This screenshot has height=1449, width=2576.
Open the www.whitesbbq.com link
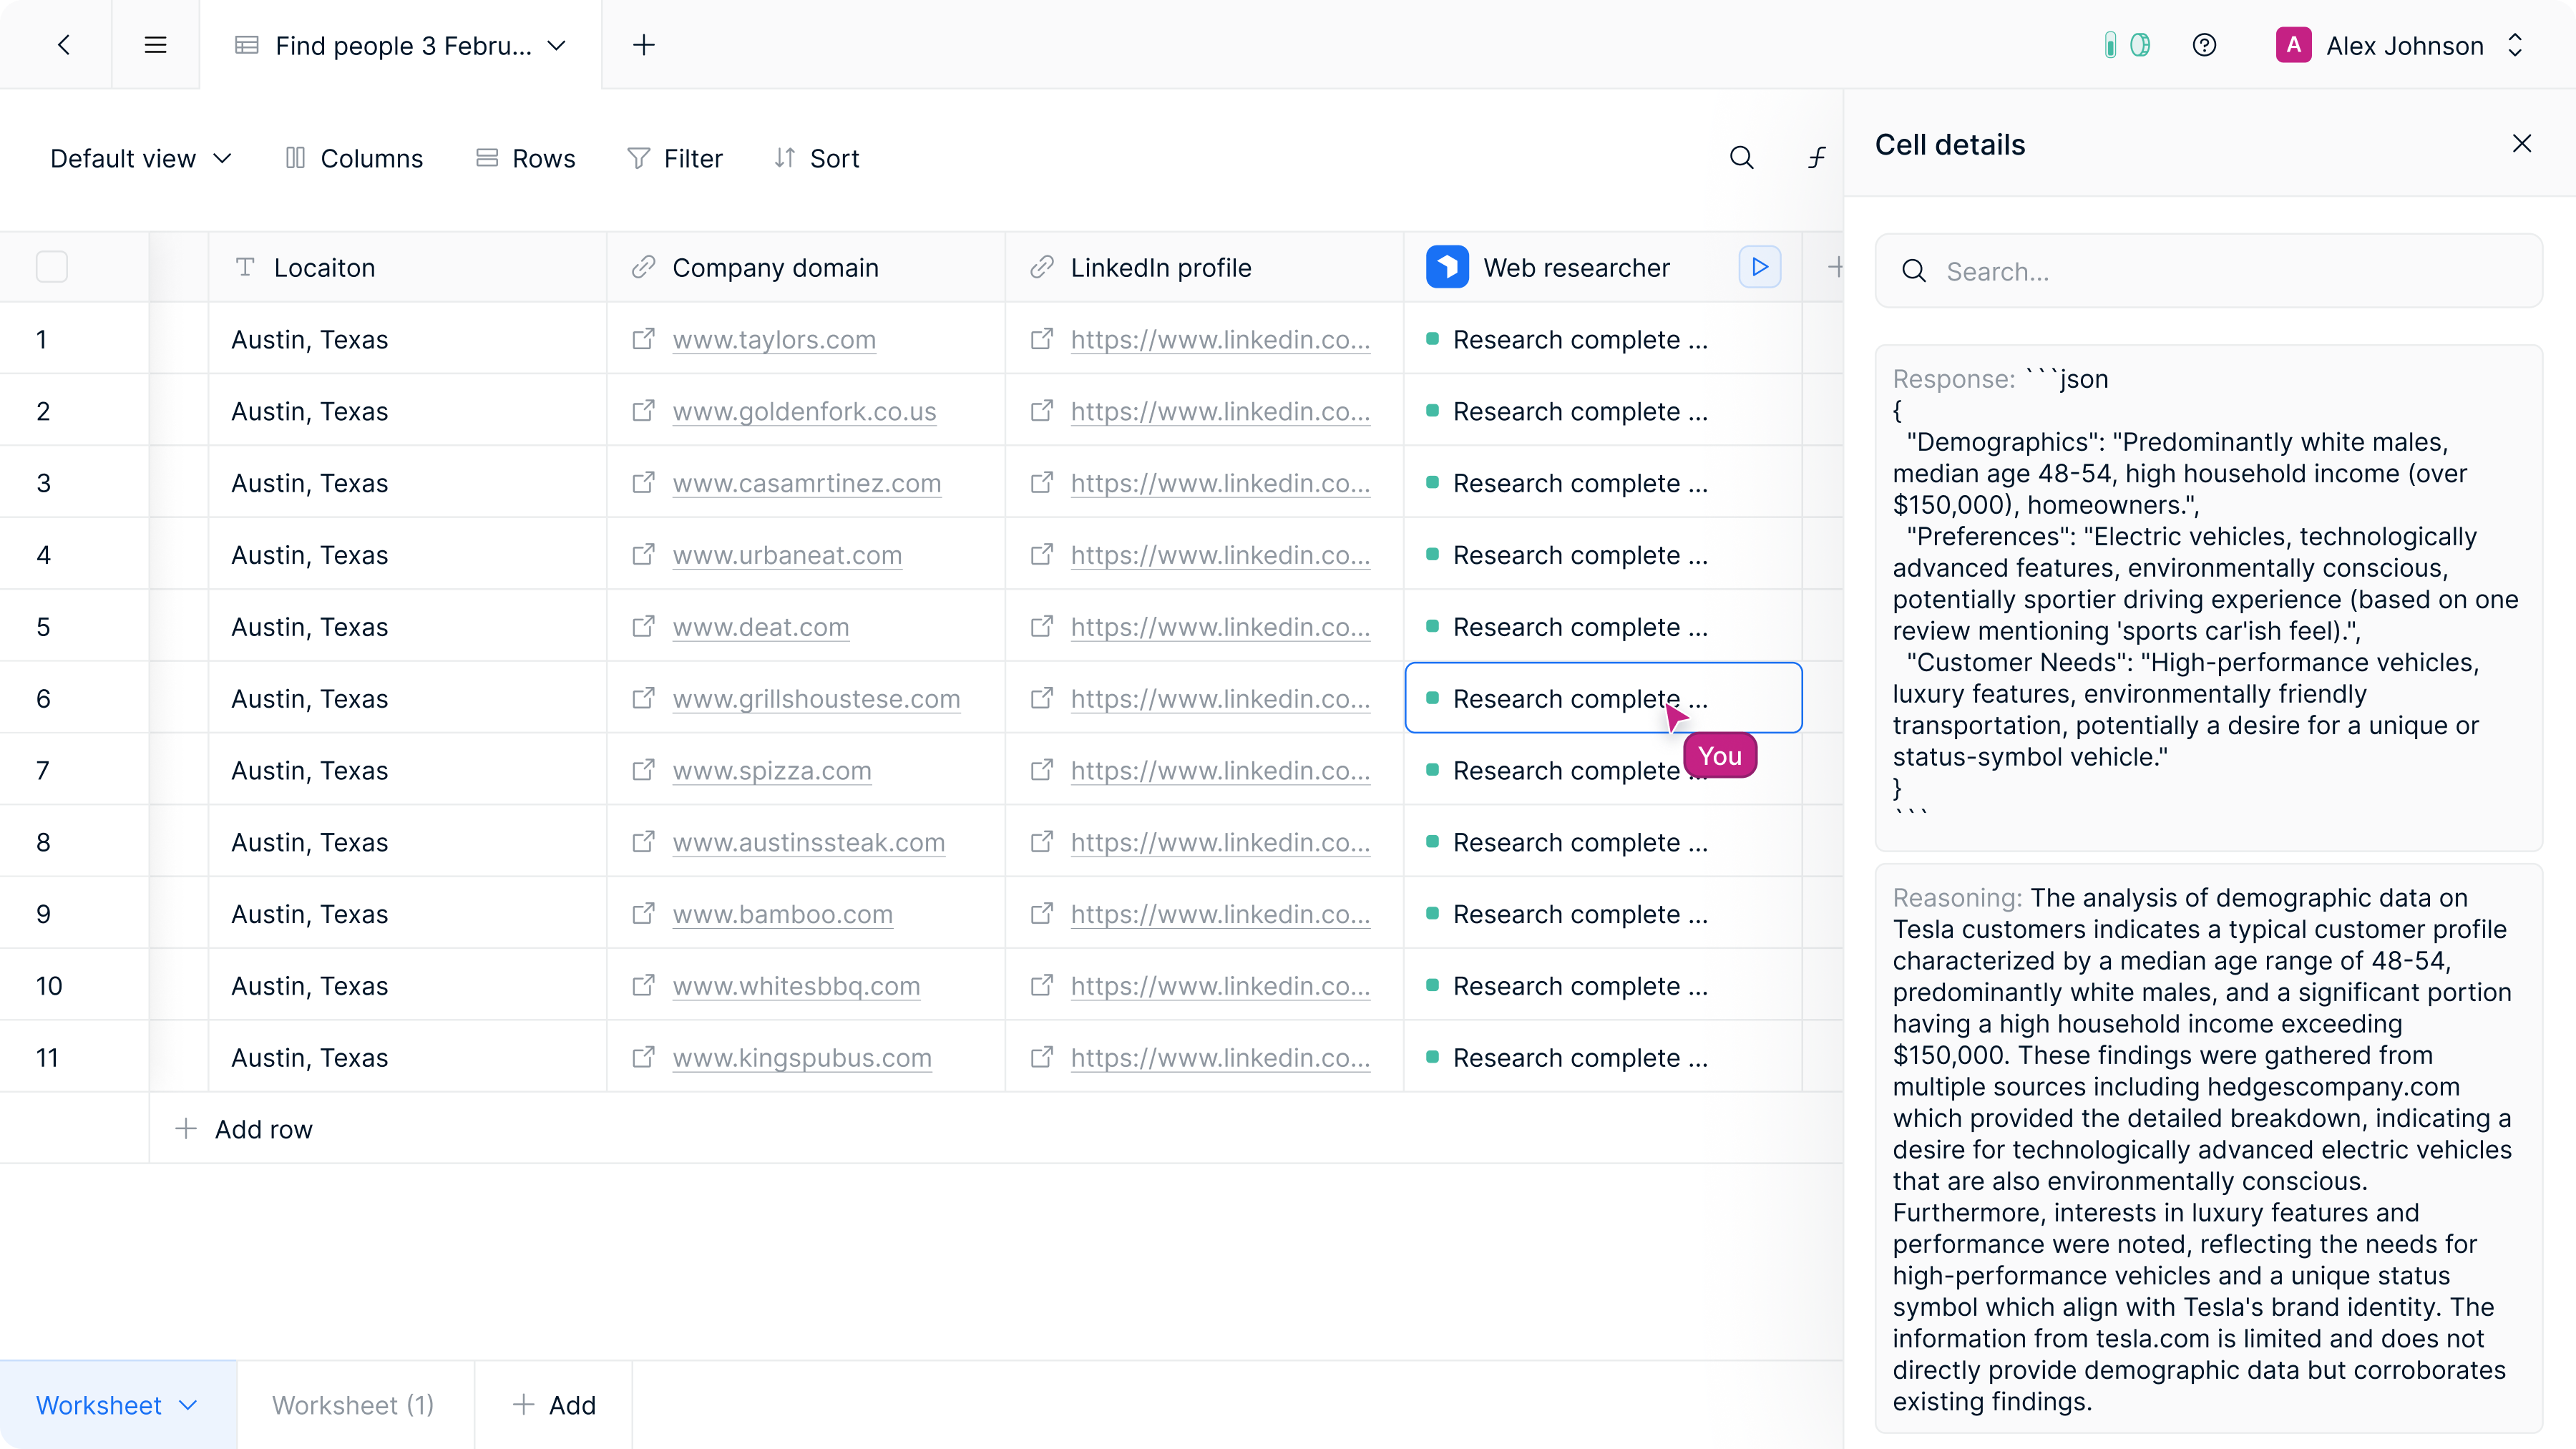tap(796, 986)
